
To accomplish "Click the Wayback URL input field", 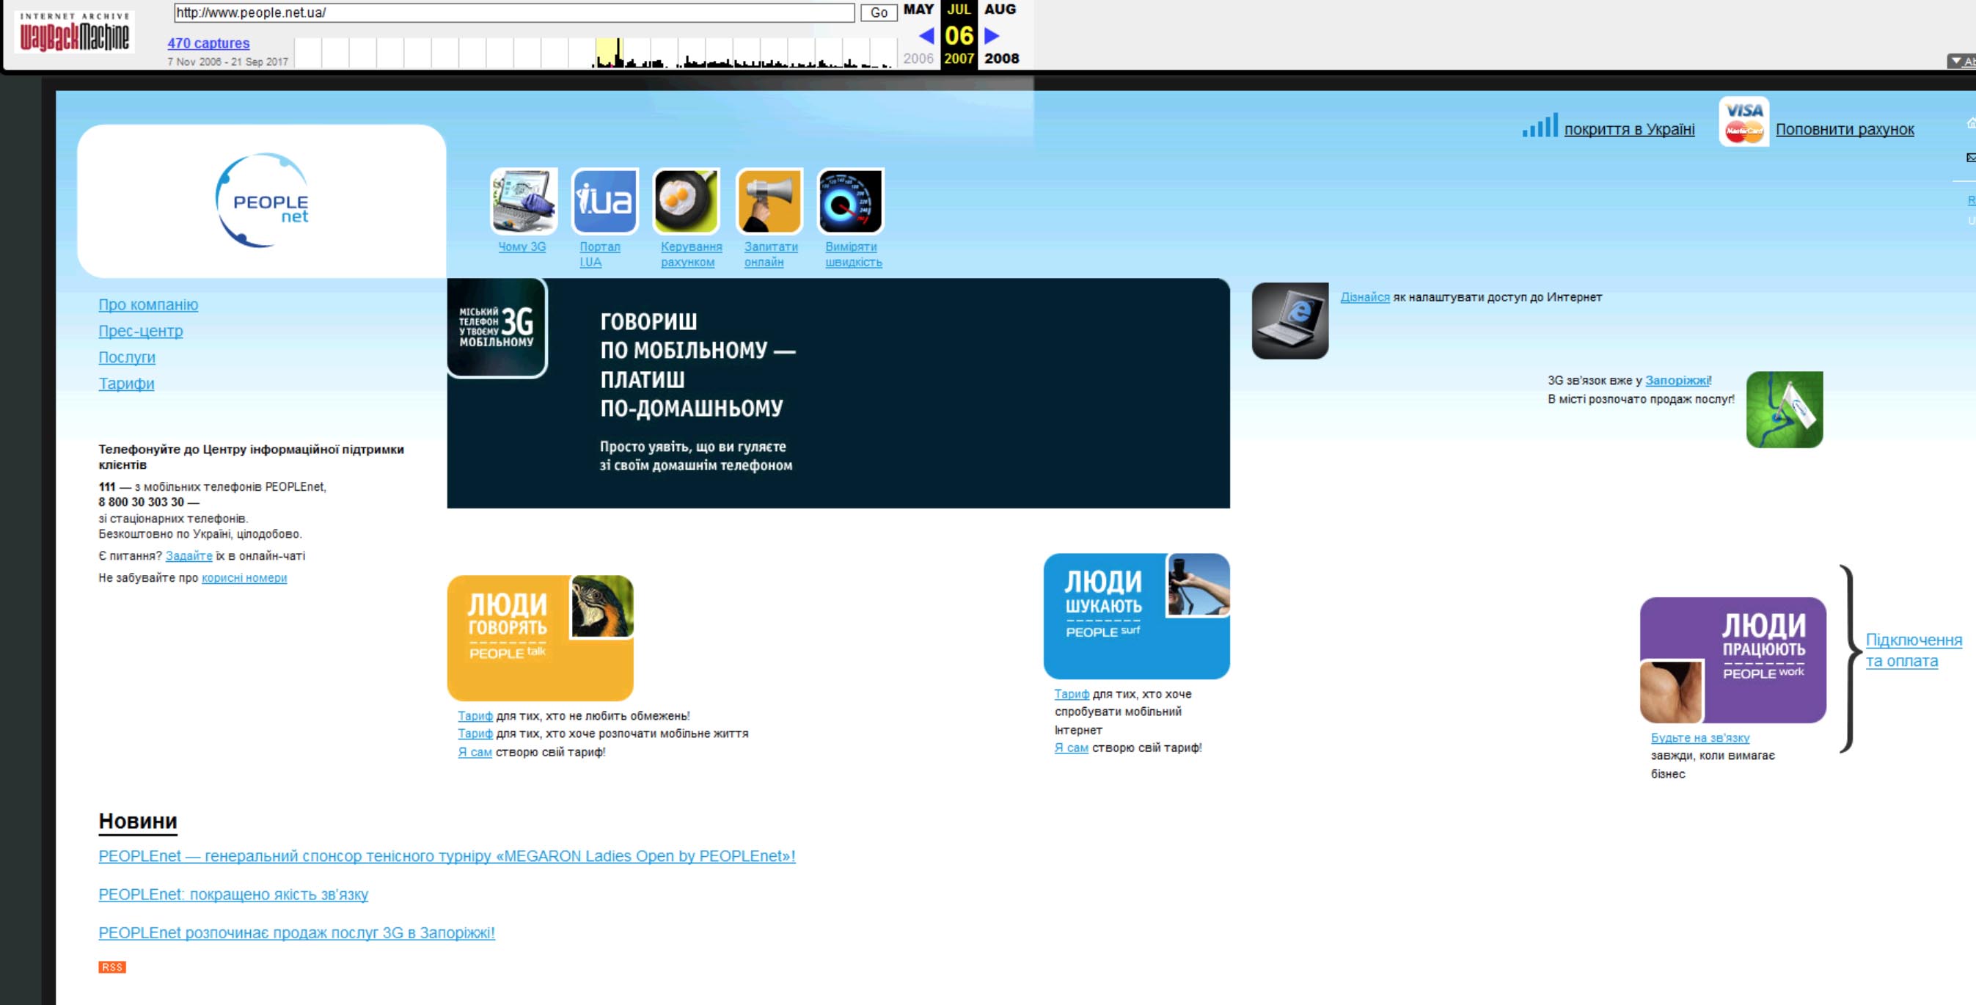I will [514, 12].
